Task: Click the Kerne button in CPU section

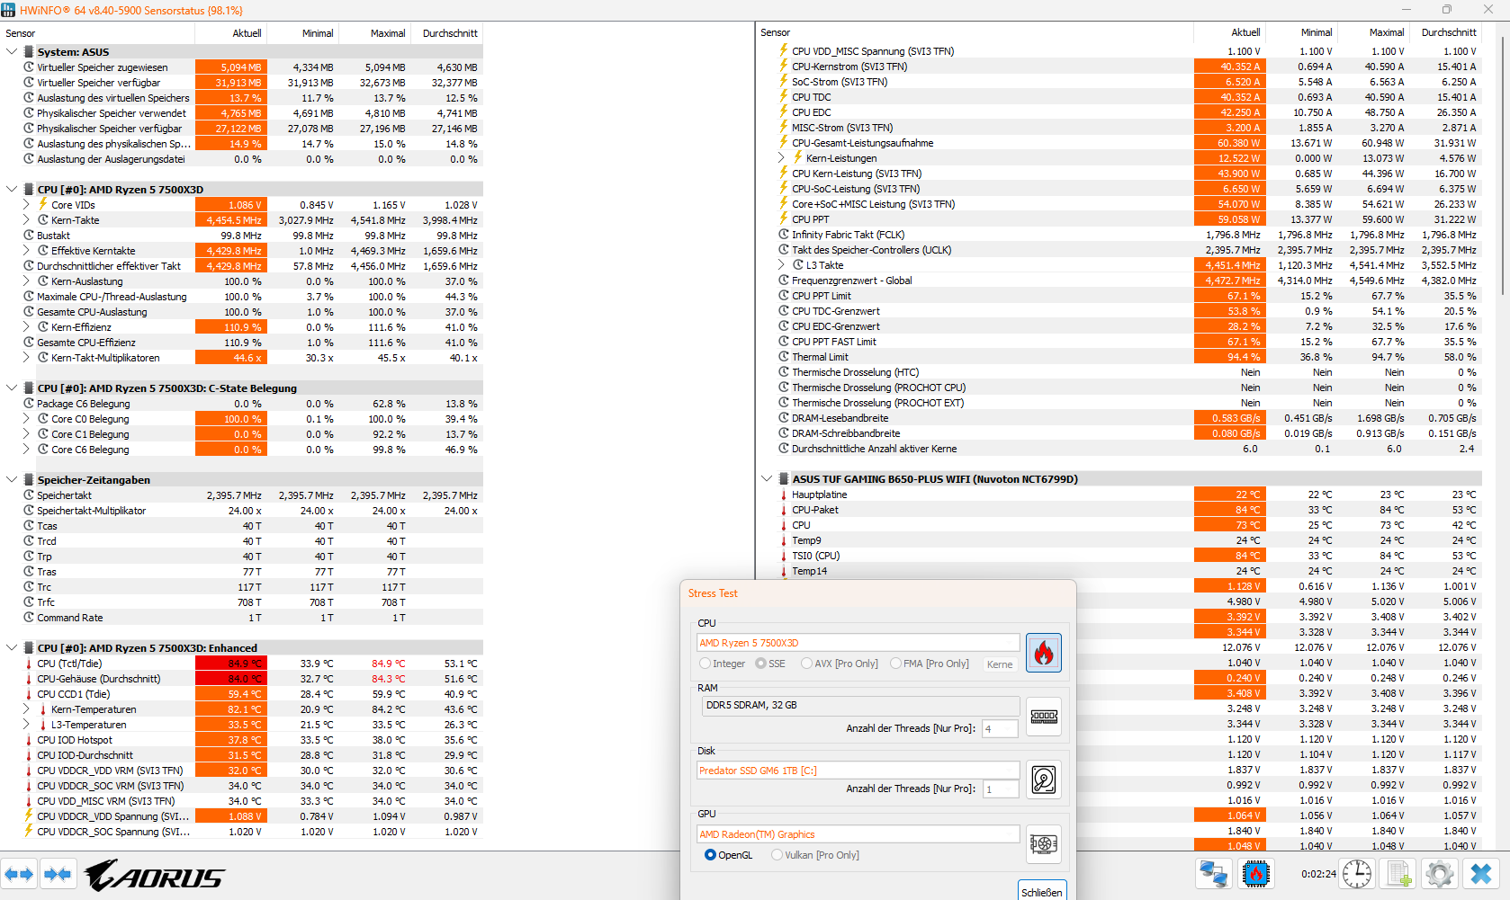Action: pos(1000,664)
